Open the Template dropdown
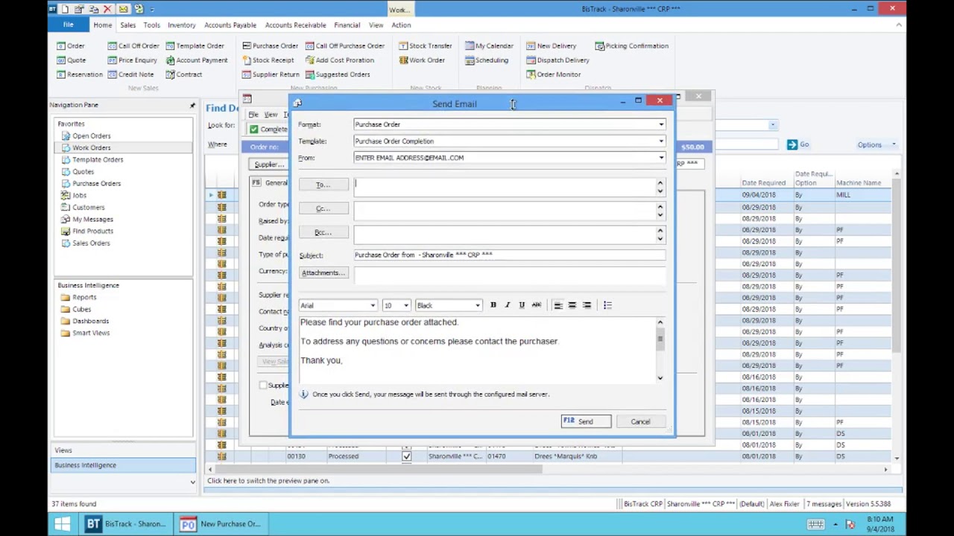Viewport: 954px width, 536px height. (661, 141)
